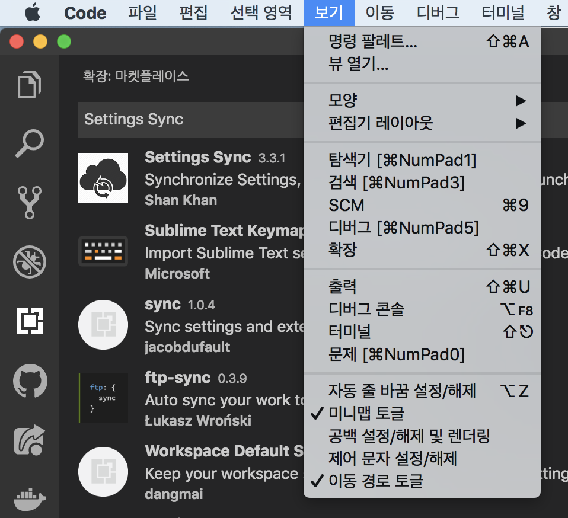
Task: Open the 편집 menu
Action: coord(193,13)
